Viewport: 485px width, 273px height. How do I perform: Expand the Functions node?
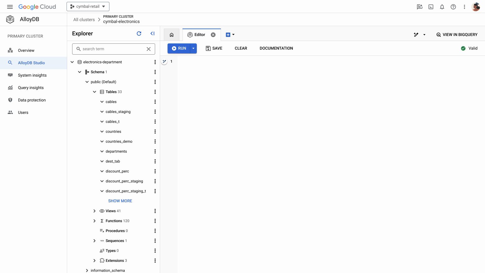click(x=95, y=221)
